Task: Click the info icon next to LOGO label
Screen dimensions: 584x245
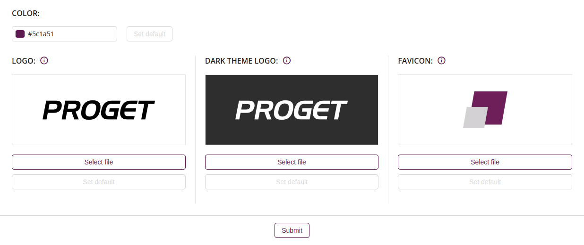Action: (x=44, y=61)
